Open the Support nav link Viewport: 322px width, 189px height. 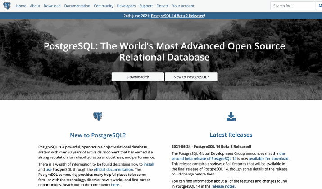coord(146,6)
